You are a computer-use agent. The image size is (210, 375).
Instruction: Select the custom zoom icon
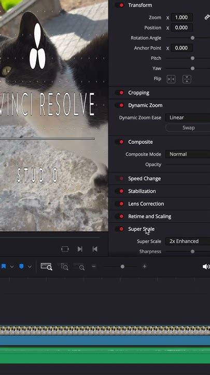point(79,267)
